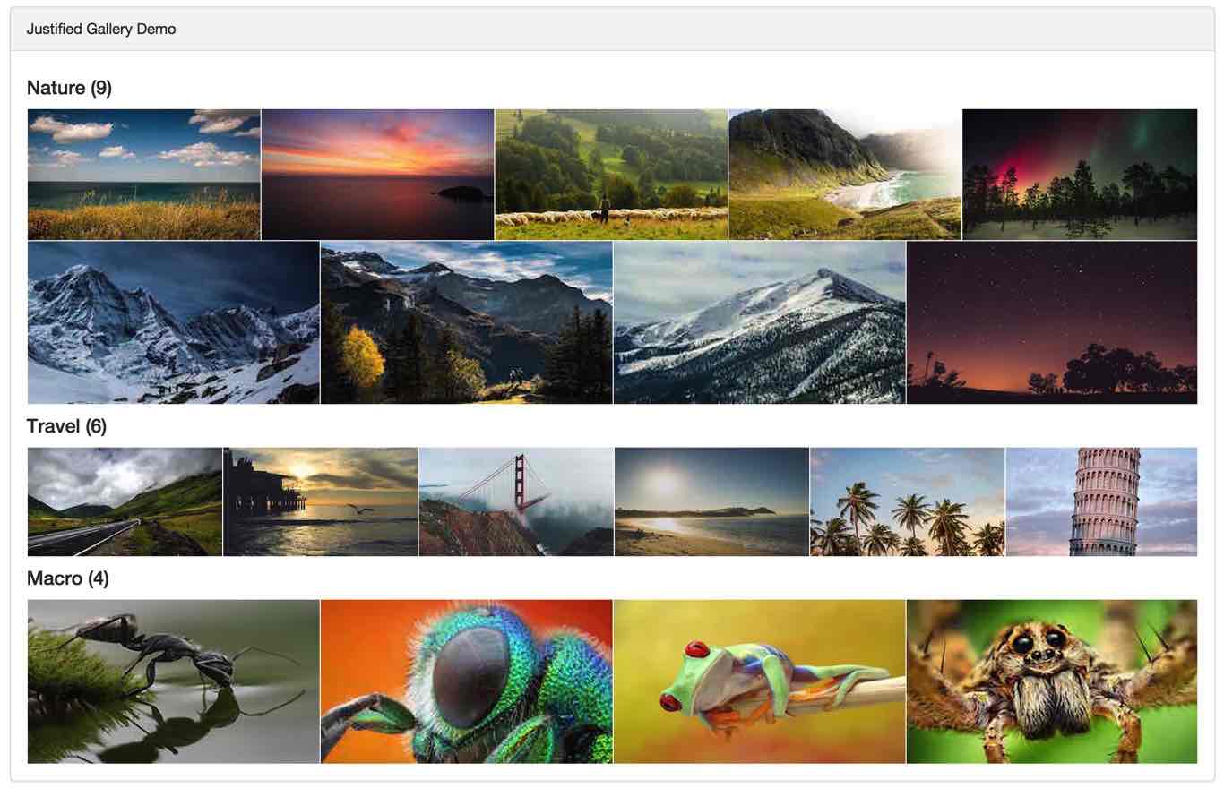Select the mountain valley with yellow tree
This screenshot has width=1224, height=788.
[x=467, y=322]
